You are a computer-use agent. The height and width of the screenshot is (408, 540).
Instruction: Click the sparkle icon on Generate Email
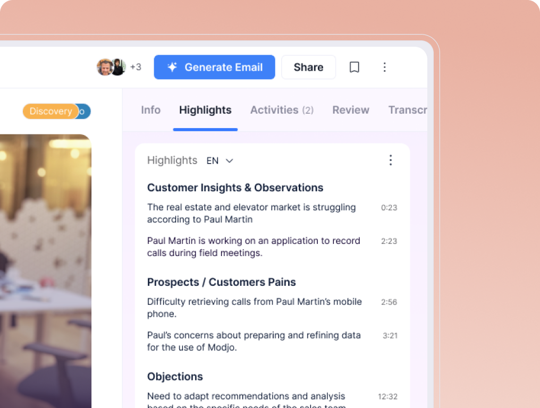click(x=172, y=67)
